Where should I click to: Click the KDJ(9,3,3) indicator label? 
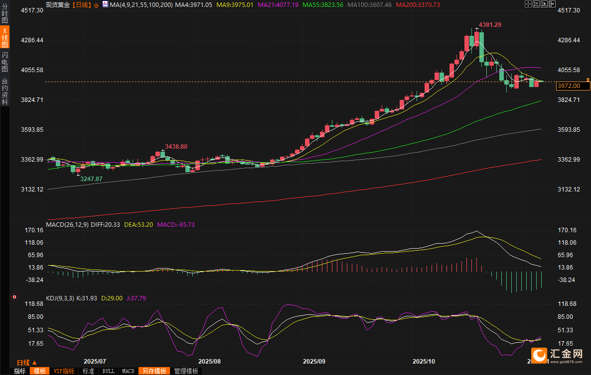[x=60, y=298]
